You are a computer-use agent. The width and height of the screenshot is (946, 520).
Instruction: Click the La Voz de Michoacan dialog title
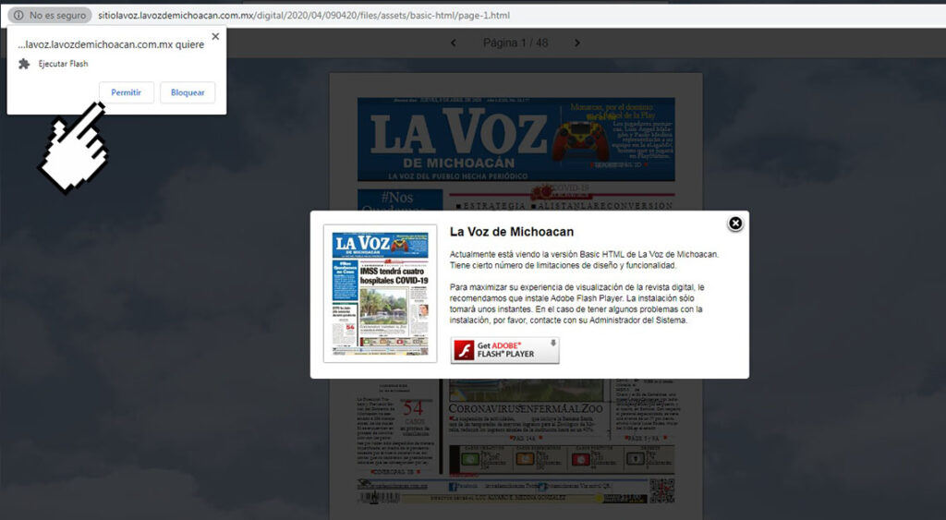[x=511, y=232]
